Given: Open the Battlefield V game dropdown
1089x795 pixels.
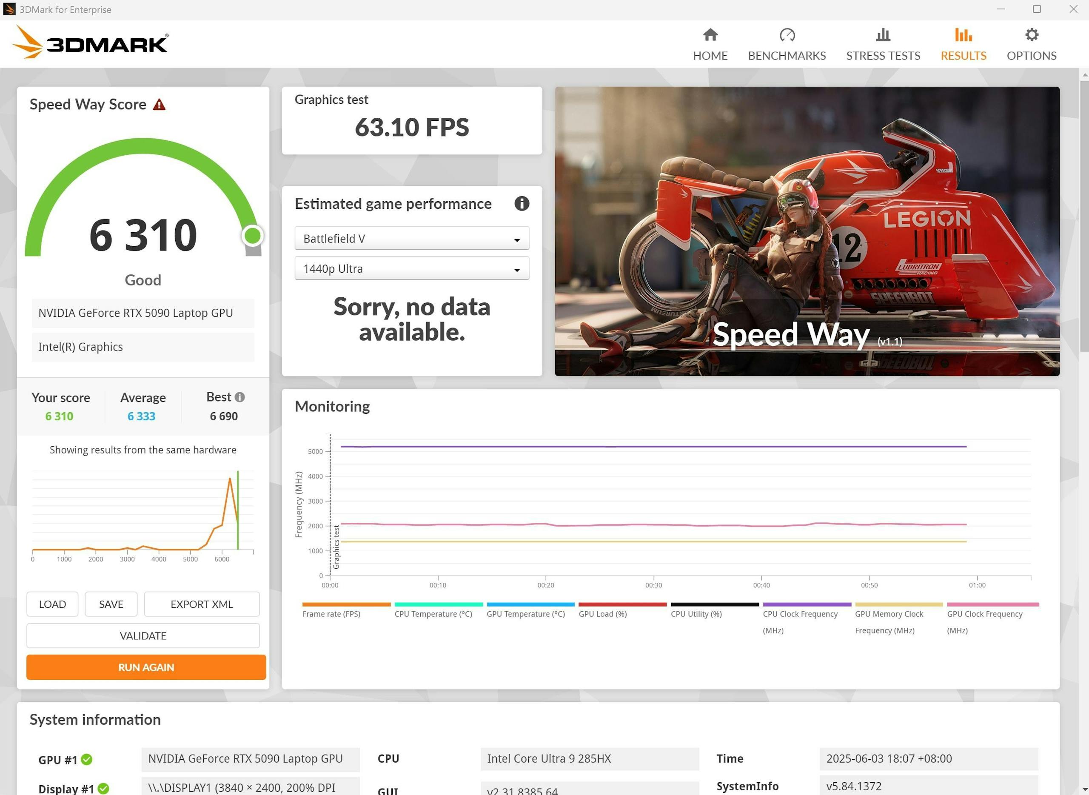Looking at the screenshot, I should coord(412,239).
